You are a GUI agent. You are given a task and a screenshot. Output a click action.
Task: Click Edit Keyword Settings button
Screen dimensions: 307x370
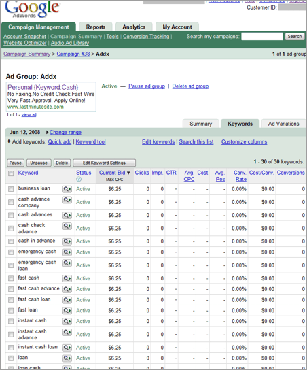tap(104, 163)
